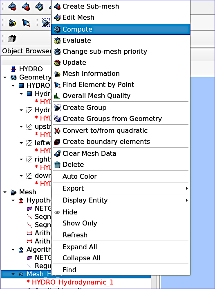This screenshot has width=215, height=289.
Task: Click Hide with the eye icon
Action: coord(121,212)
